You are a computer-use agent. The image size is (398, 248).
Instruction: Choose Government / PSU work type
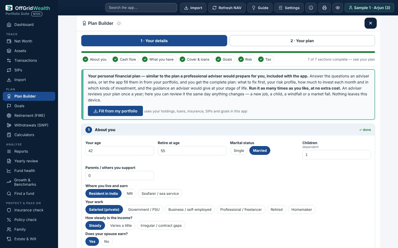144,209
